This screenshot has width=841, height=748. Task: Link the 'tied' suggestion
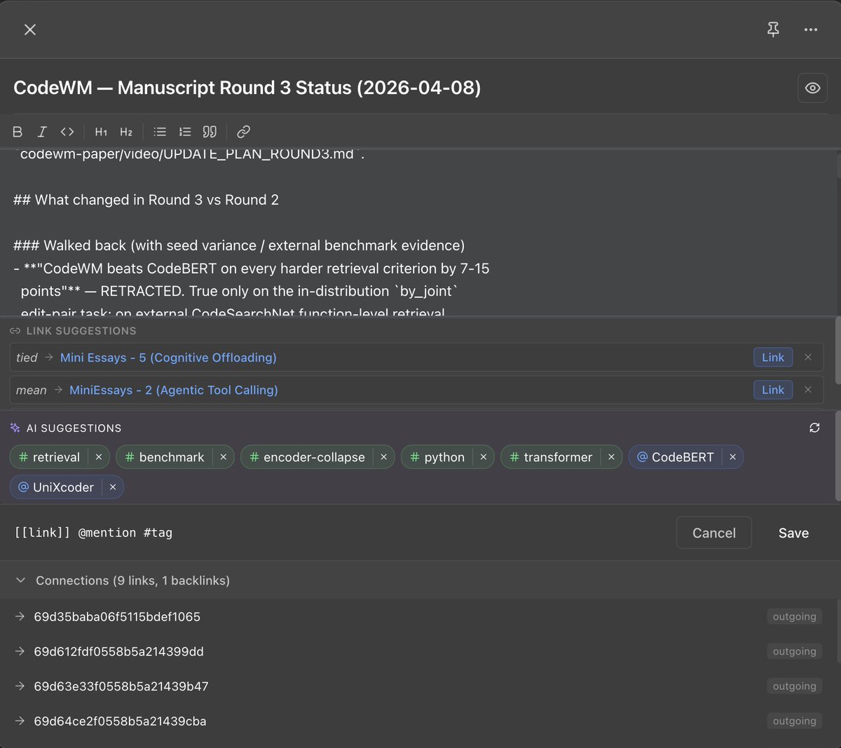coord(773,358)
